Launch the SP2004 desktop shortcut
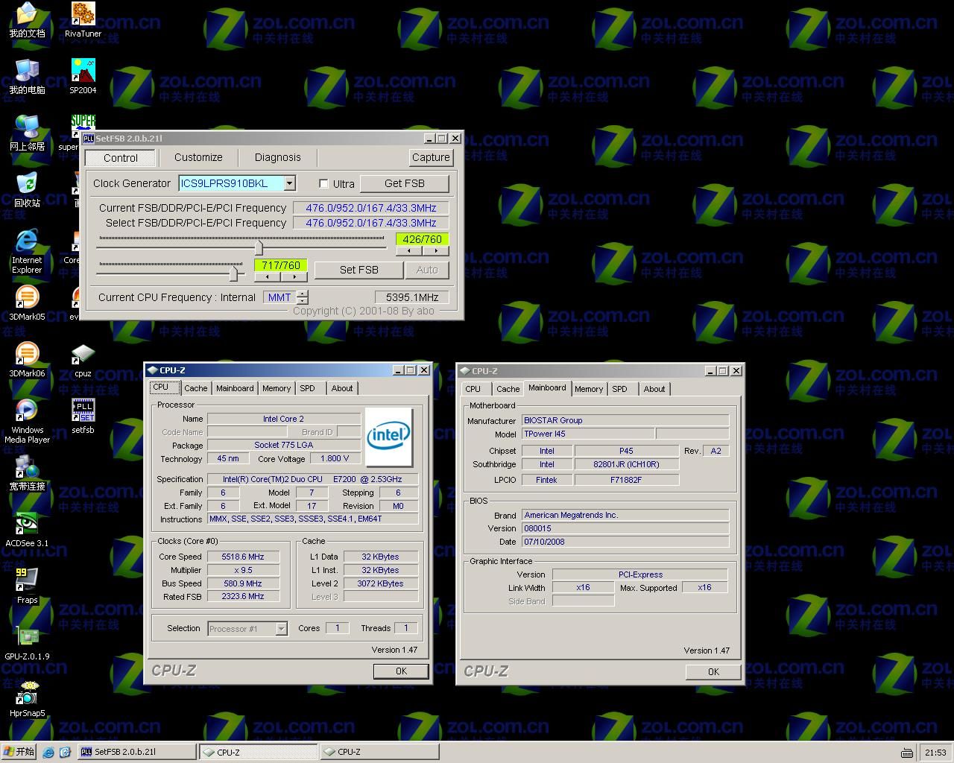Screen dimensions: 954x763 pos(83,77)
